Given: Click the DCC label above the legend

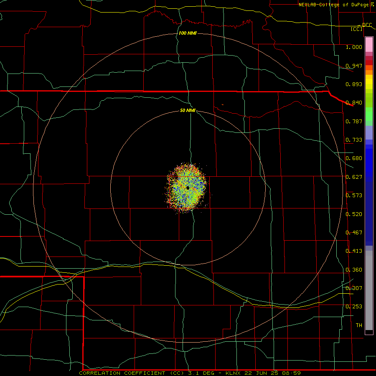Looking at the screenshot, I should click(367, 25).
